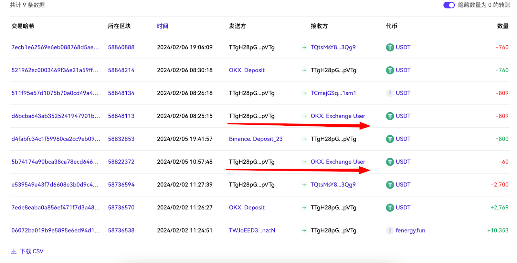Viewport: 517px width, 263px height.
Task: Open the Binance. Deposit_23 sender address
Action: pyautogui.click(x=256, y=139)
